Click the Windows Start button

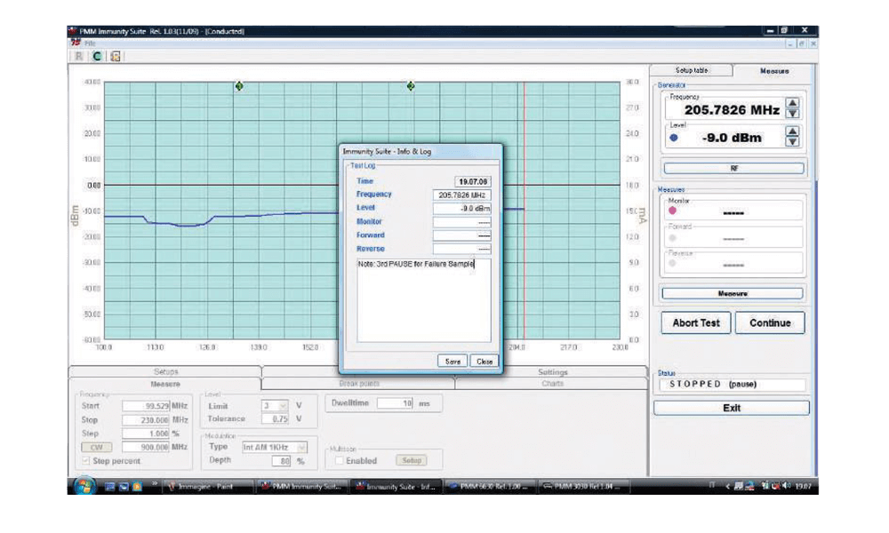(x=85, y=487)
